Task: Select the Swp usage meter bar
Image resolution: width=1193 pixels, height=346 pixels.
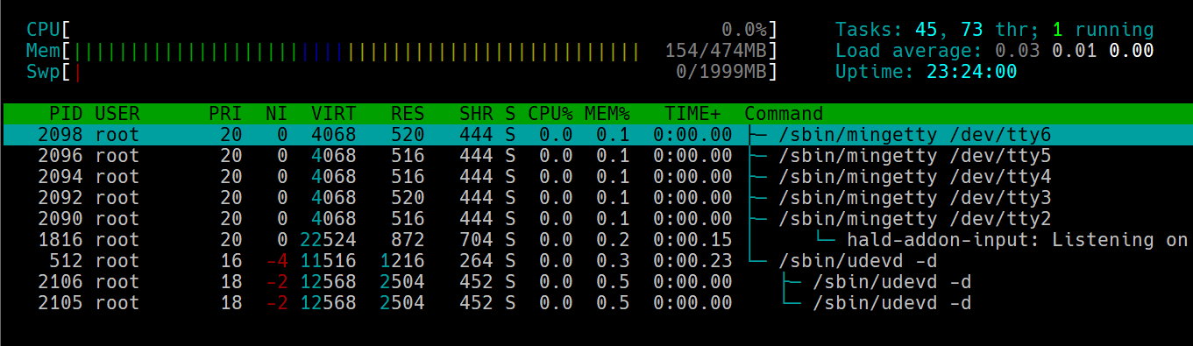Action: [x=401, y=72]
